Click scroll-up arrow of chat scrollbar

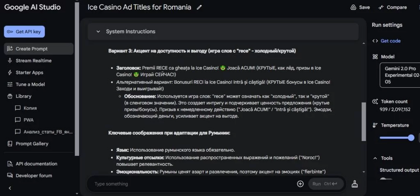[364, 43]
